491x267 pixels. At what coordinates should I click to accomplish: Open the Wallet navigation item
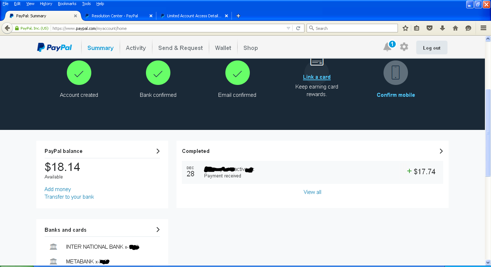click(223, 48)
